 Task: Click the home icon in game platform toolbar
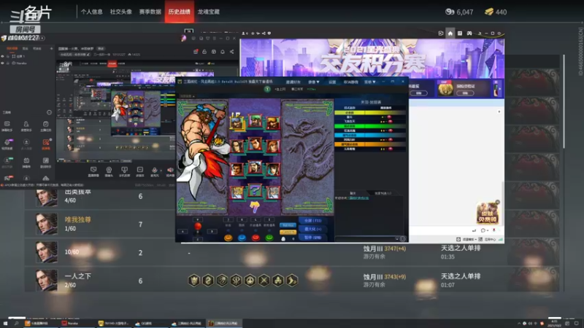(x=450, y=34)
